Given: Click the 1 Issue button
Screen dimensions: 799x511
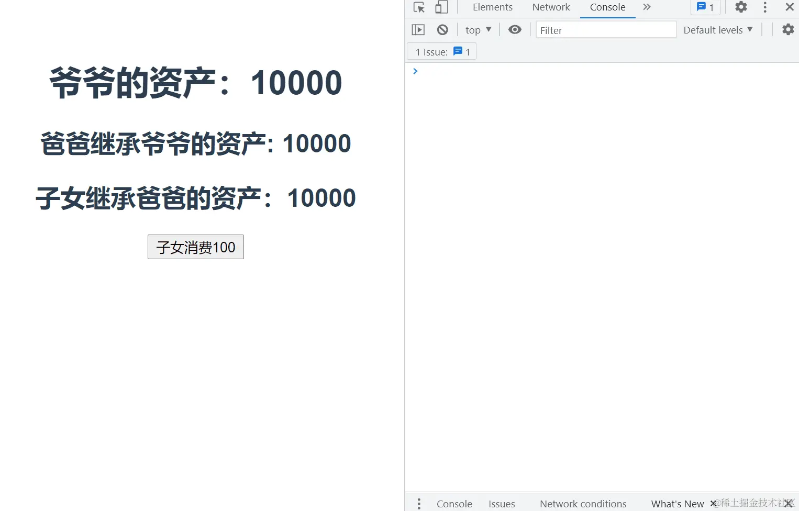Looking at the screenshot, I should (x=442, y=51).
